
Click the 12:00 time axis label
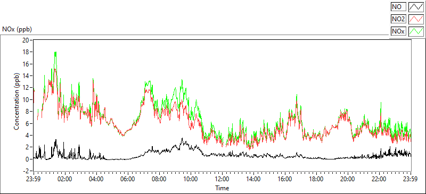tap(222, 179)
